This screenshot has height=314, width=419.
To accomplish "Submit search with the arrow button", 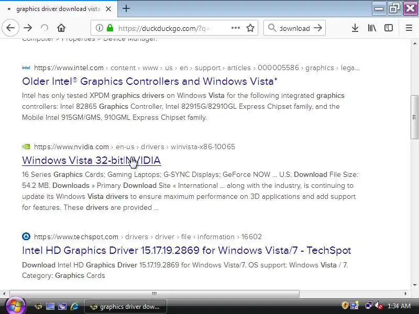I will pyautogui.click(x=318, y=28).
